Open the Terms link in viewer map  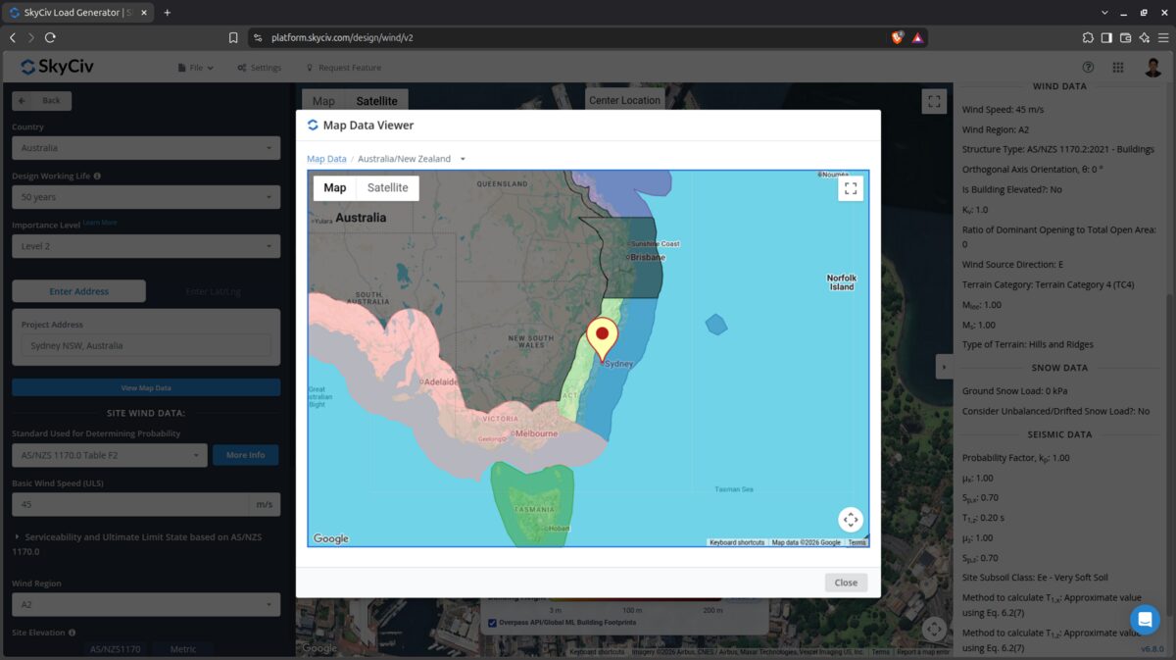point(857,542)
